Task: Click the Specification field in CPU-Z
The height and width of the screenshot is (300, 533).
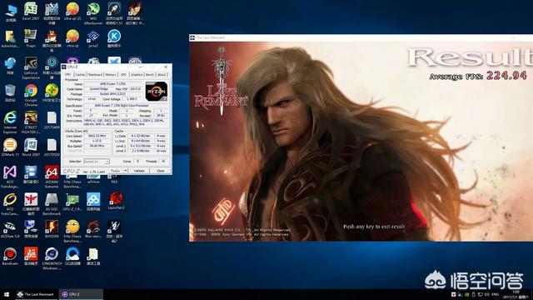Action: coord(126,106)
